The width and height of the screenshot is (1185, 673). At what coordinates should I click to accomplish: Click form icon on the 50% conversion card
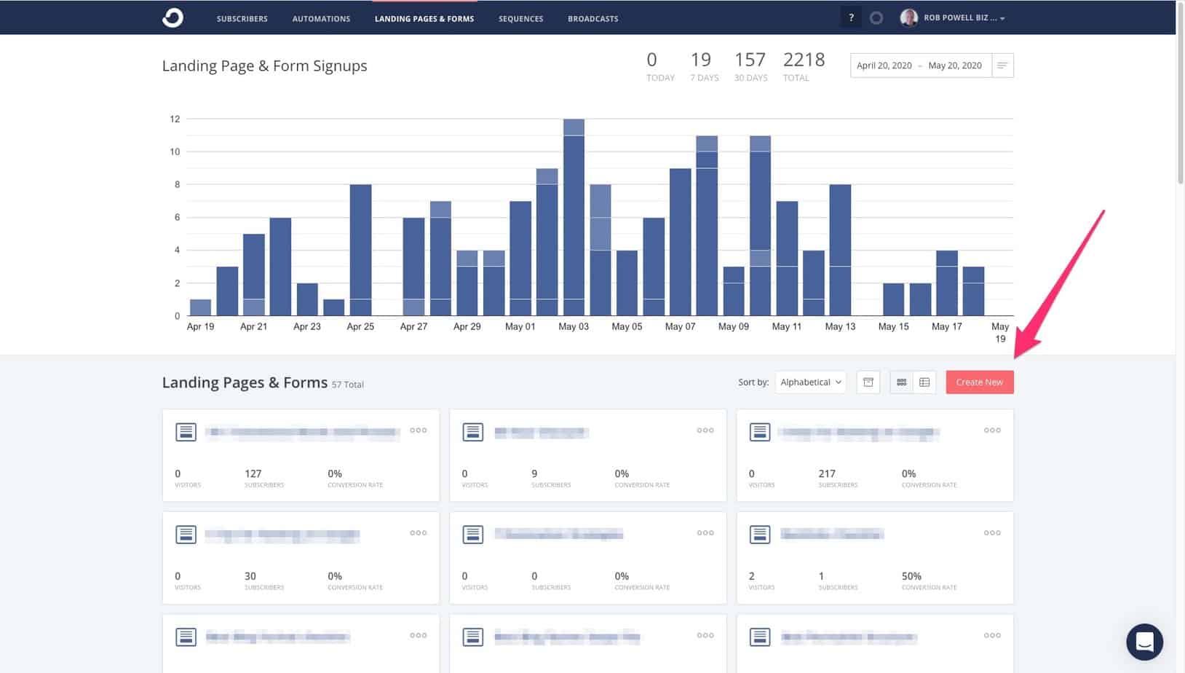tap(760, 535)
